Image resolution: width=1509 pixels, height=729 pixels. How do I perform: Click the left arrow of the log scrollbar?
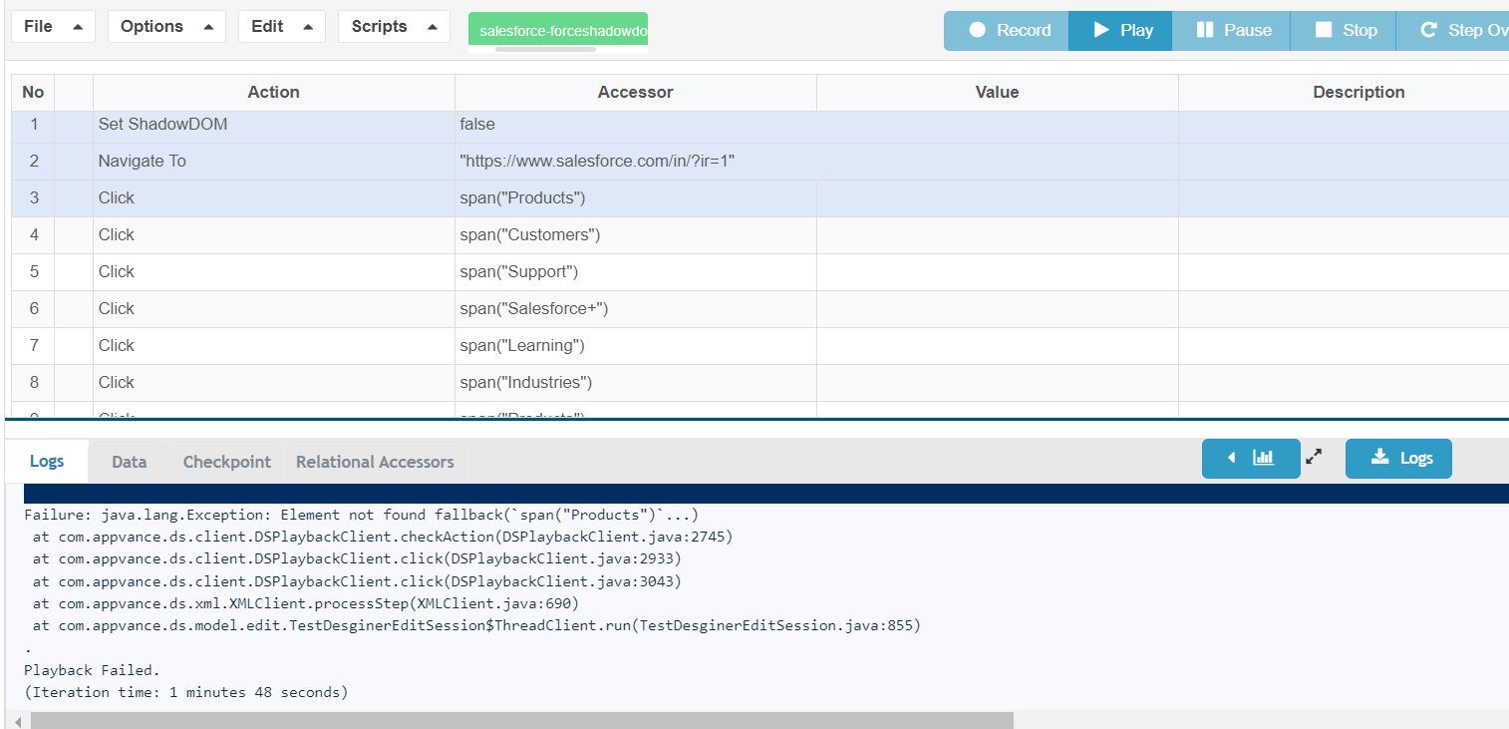pos(17,721)
